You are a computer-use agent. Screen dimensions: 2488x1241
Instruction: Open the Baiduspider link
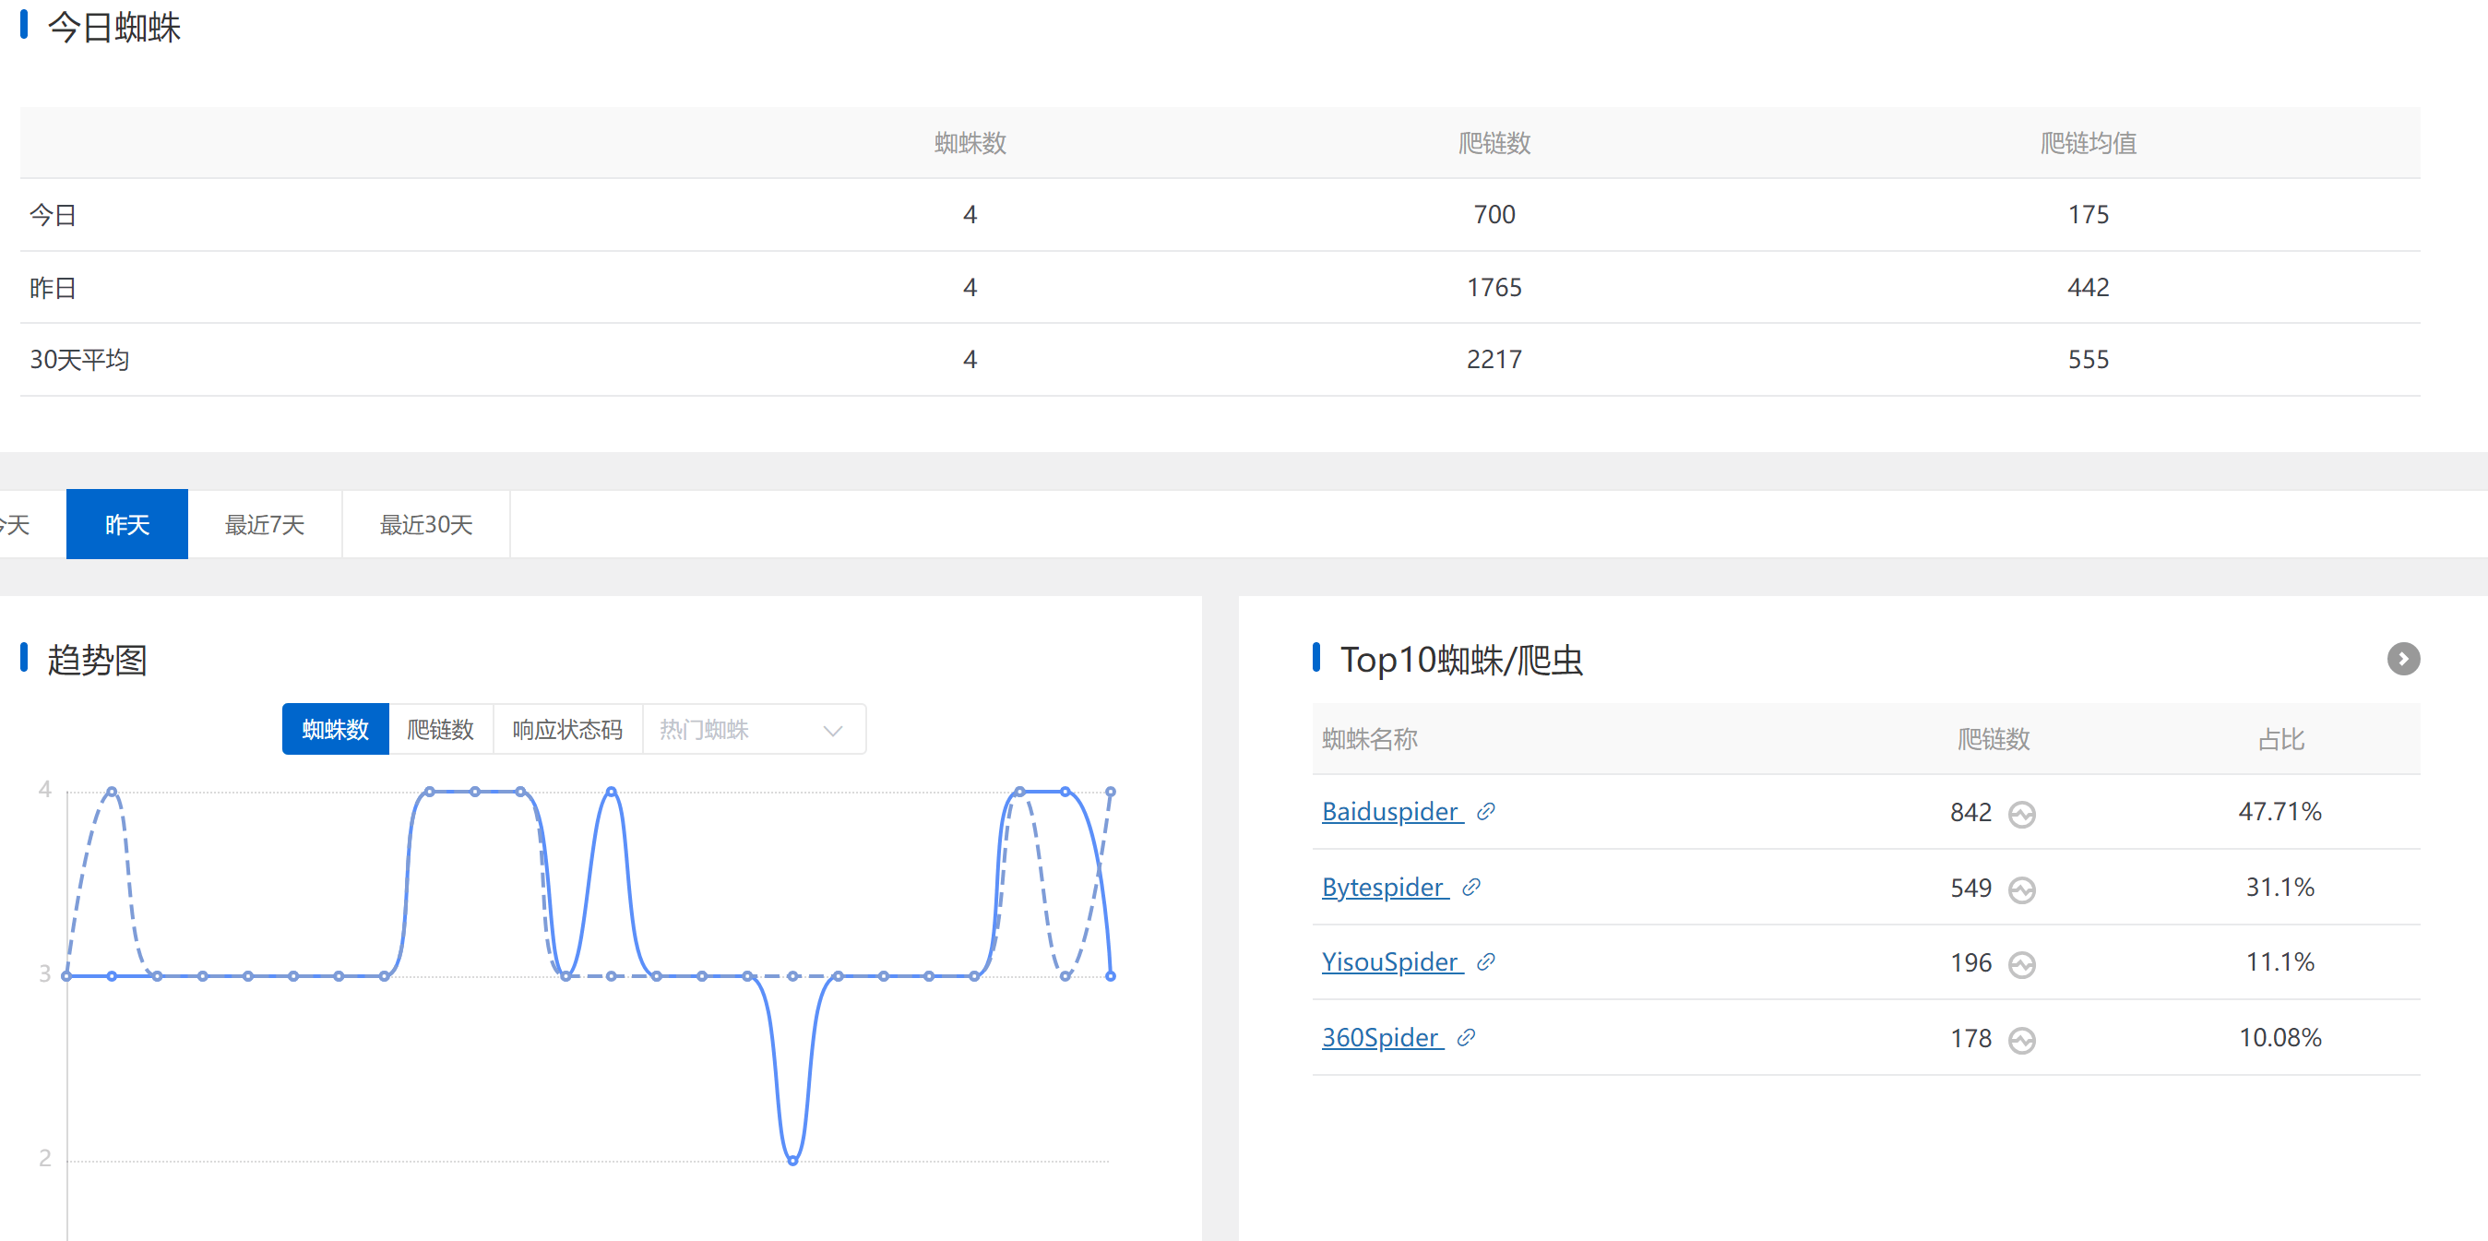click(x=1392, y=811)
